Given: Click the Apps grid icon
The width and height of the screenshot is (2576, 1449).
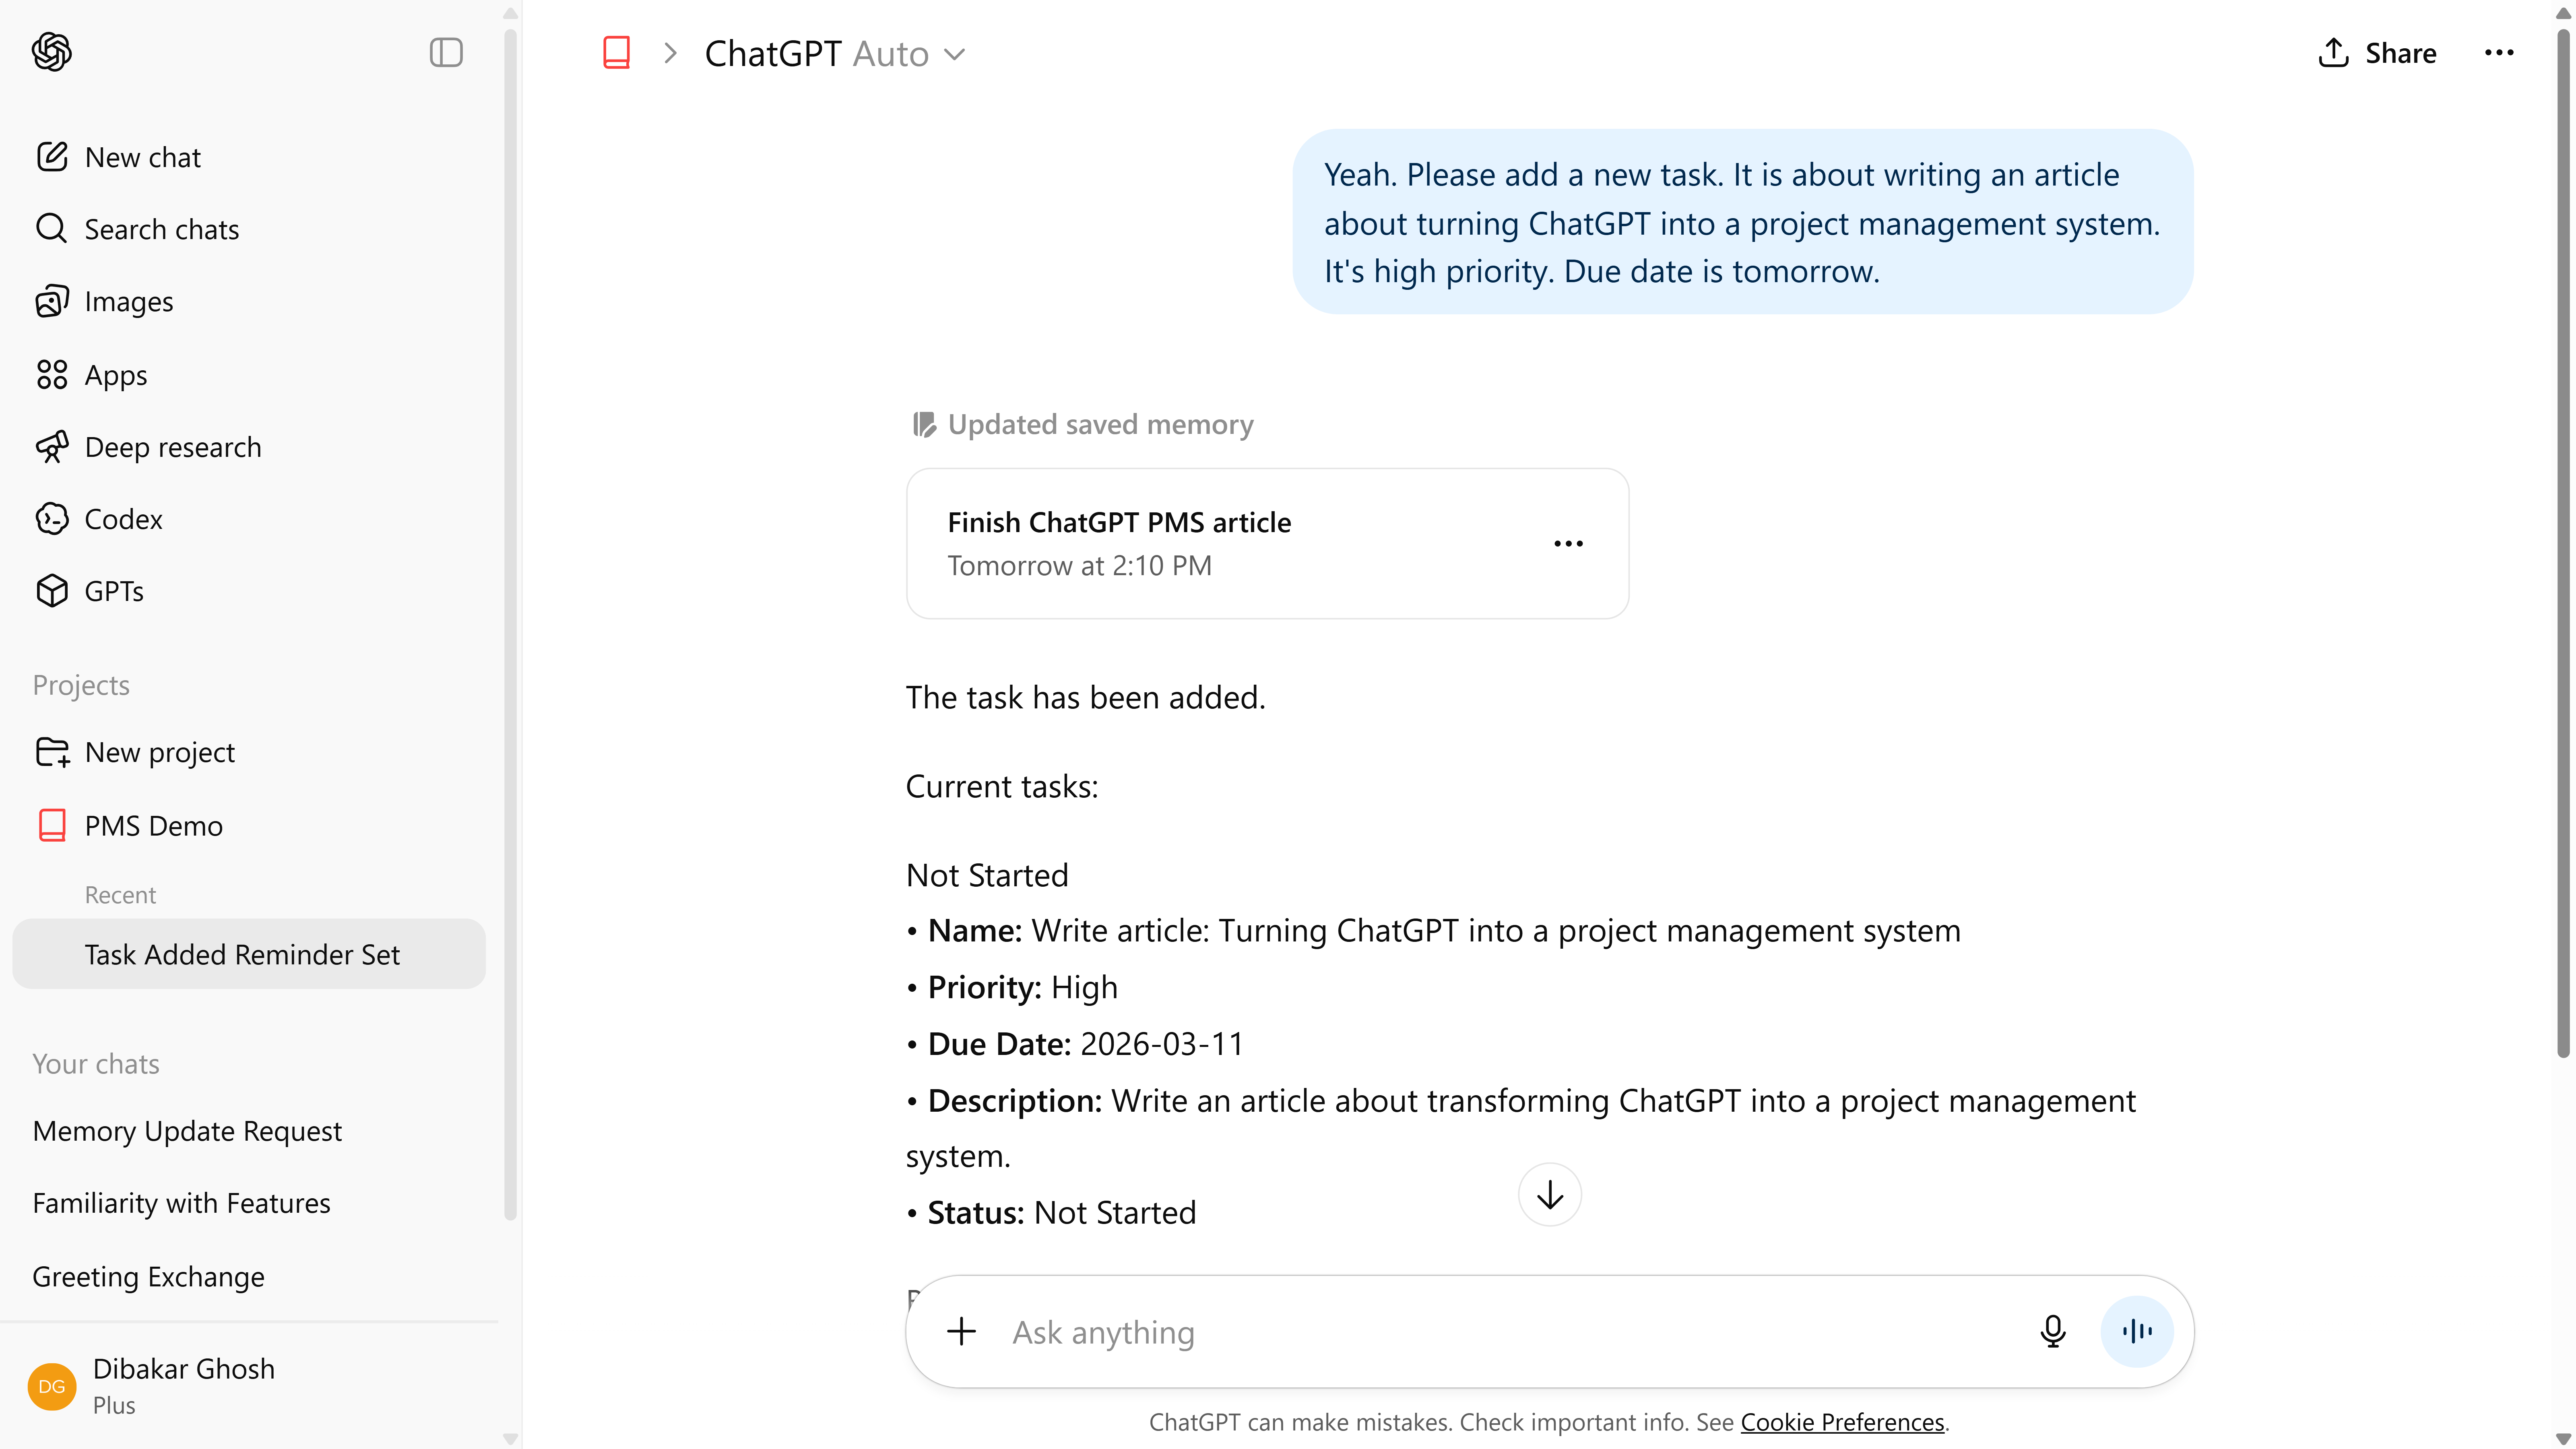Looking at the screenshot, I should [x=52, y=375].
